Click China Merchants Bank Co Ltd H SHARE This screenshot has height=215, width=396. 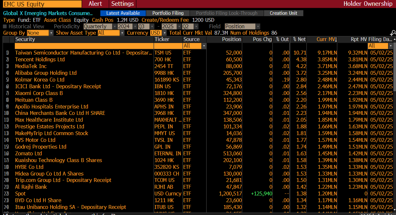(x=60, y=113)
